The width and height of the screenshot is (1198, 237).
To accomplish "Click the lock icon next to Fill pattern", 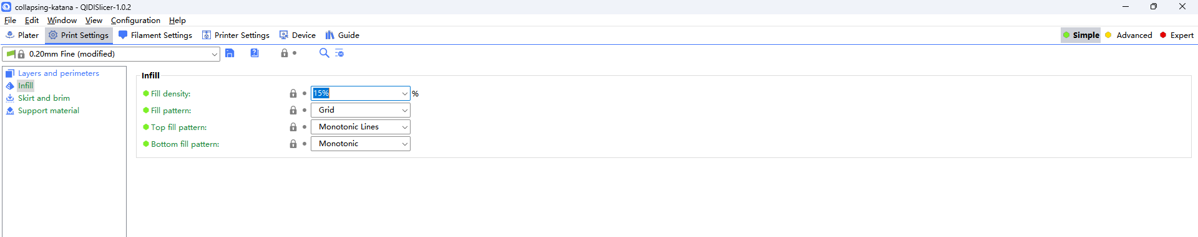I will 293,110.
